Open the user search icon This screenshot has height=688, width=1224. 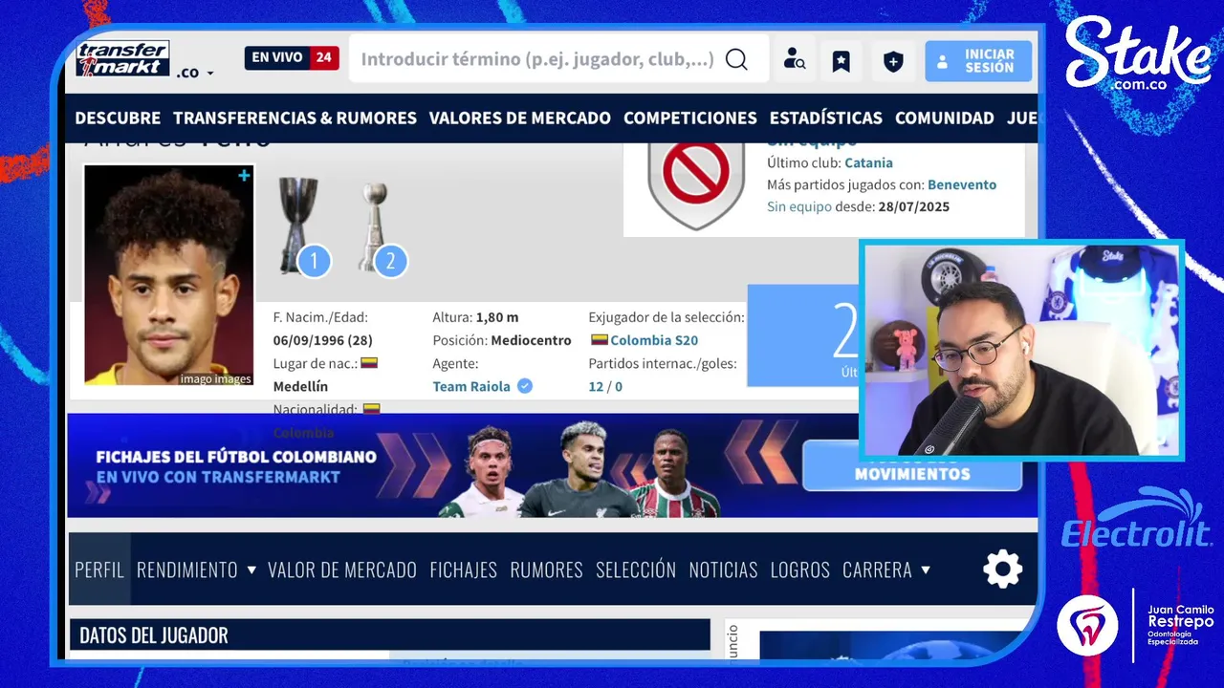(794, 60)
